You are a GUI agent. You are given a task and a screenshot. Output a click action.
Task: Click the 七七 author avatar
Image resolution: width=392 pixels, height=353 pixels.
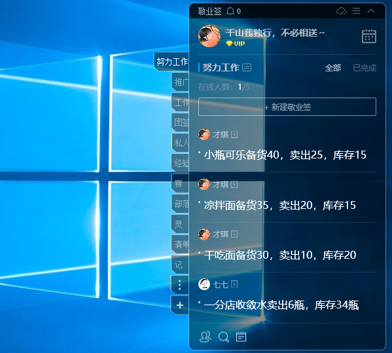(204, 284)
